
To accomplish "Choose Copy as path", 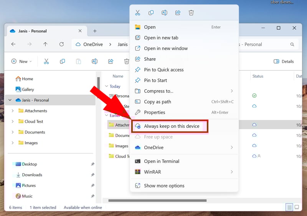I will tap(184, 102).
